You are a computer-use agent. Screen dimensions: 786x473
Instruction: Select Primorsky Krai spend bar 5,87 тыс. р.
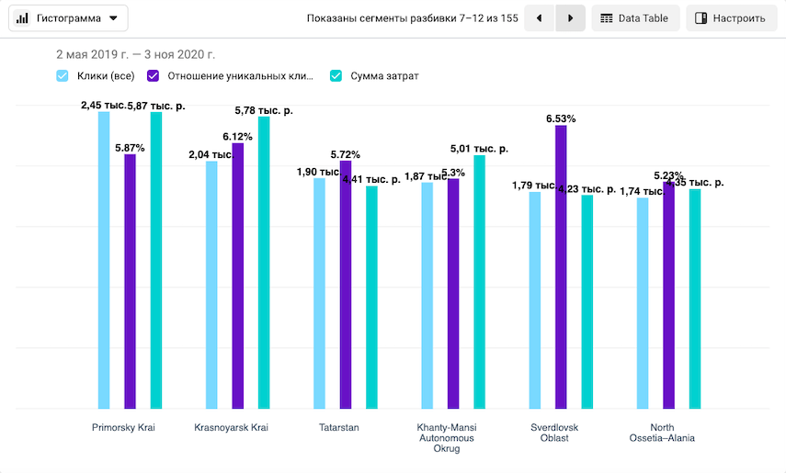(x=156, y=261)
